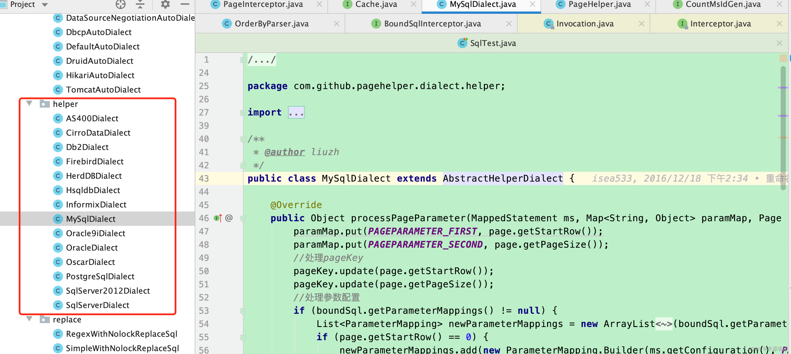Open the Db2Dialect class
Image resolution: width=791 pixels, height=354 pixels.
(87, 147)
